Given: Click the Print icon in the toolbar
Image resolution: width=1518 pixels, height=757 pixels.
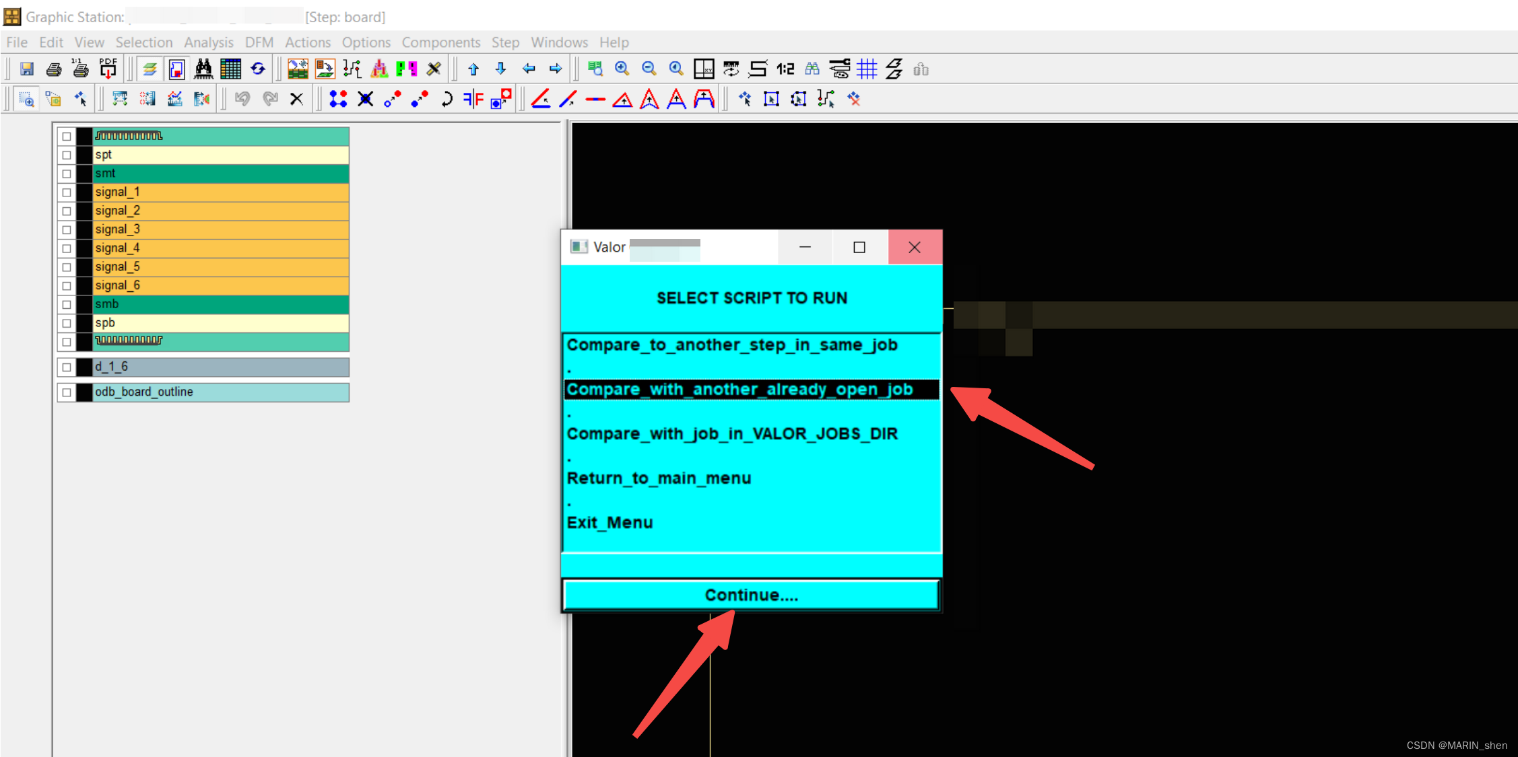Looking at the screenshot, I should tap(53, 69).
